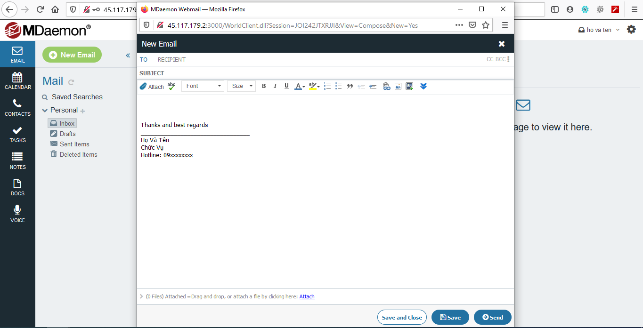Toggle italic formatting
The image size is (643, 328).
pyautogui.click(x=275, y=86)
